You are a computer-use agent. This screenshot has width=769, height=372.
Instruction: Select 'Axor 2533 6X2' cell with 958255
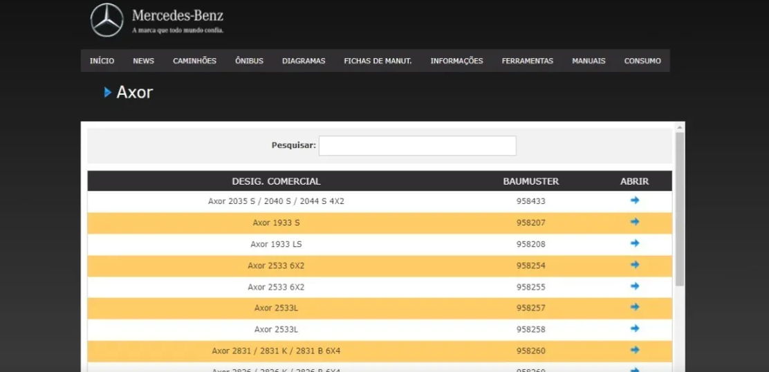pyautogui.click(x=276, y=287)
